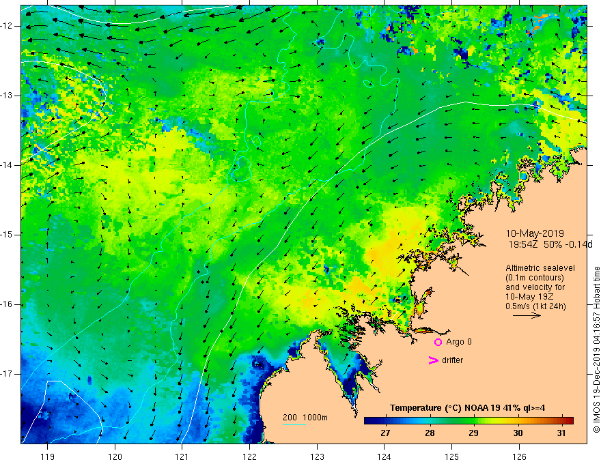Click the latitude axis label -12
The height and width of the screenshot is (464, 601).
click(x=8, y=26)
